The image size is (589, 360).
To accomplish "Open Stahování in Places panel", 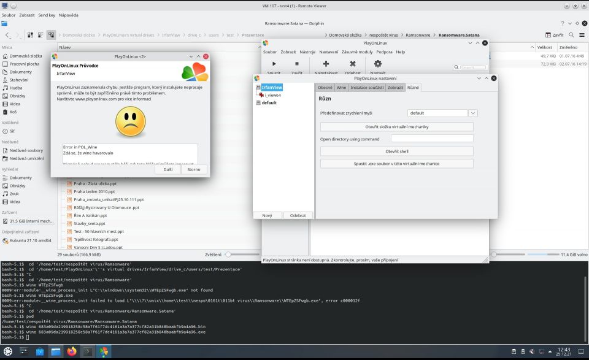I will 19,80.
